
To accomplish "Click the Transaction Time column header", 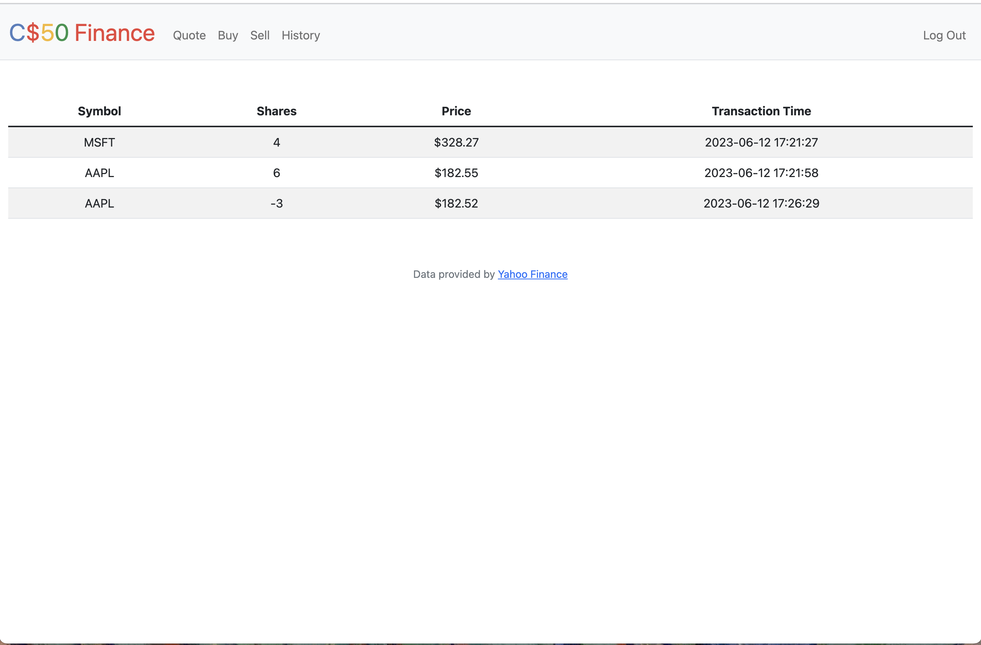I will (x=761, y=111).
